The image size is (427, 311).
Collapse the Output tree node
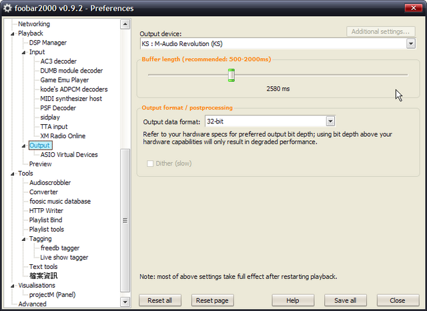24,145
